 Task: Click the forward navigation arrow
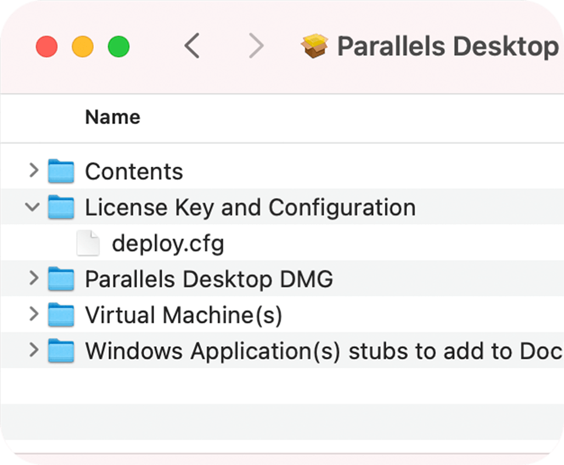click(256, 47)
